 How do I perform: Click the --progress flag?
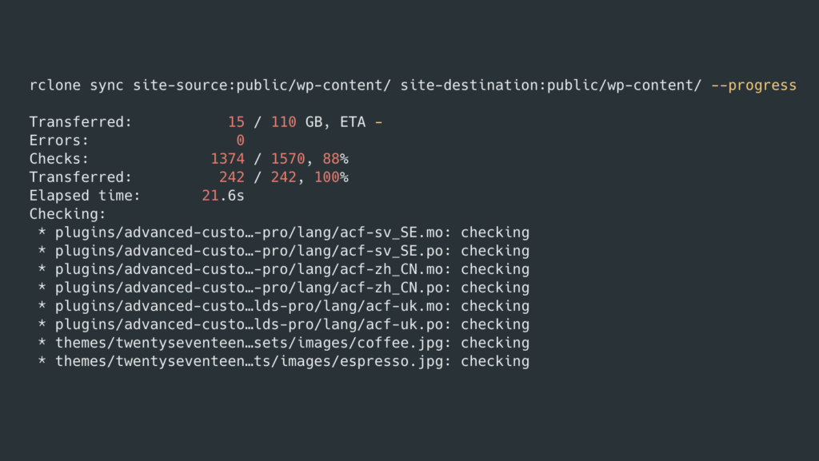[753, 85]
